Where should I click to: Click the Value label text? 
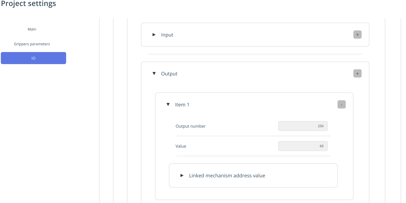pos(181,146)
